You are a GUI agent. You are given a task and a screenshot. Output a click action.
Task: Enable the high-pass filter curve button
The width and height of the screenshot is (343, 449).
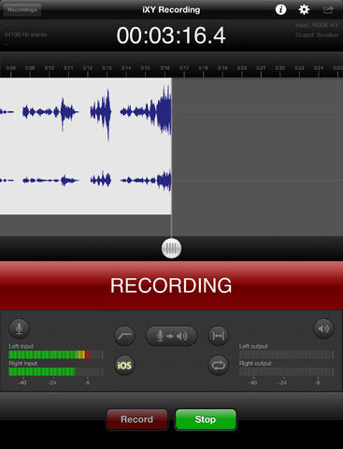124,336
